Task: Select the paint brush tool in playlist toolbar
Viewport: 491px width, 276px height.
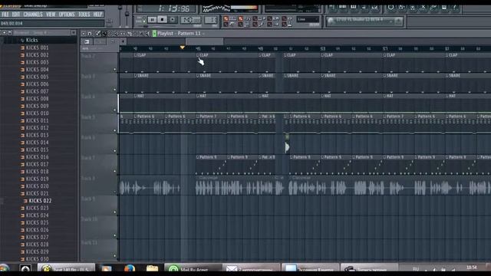Action: tap(104, 34)
